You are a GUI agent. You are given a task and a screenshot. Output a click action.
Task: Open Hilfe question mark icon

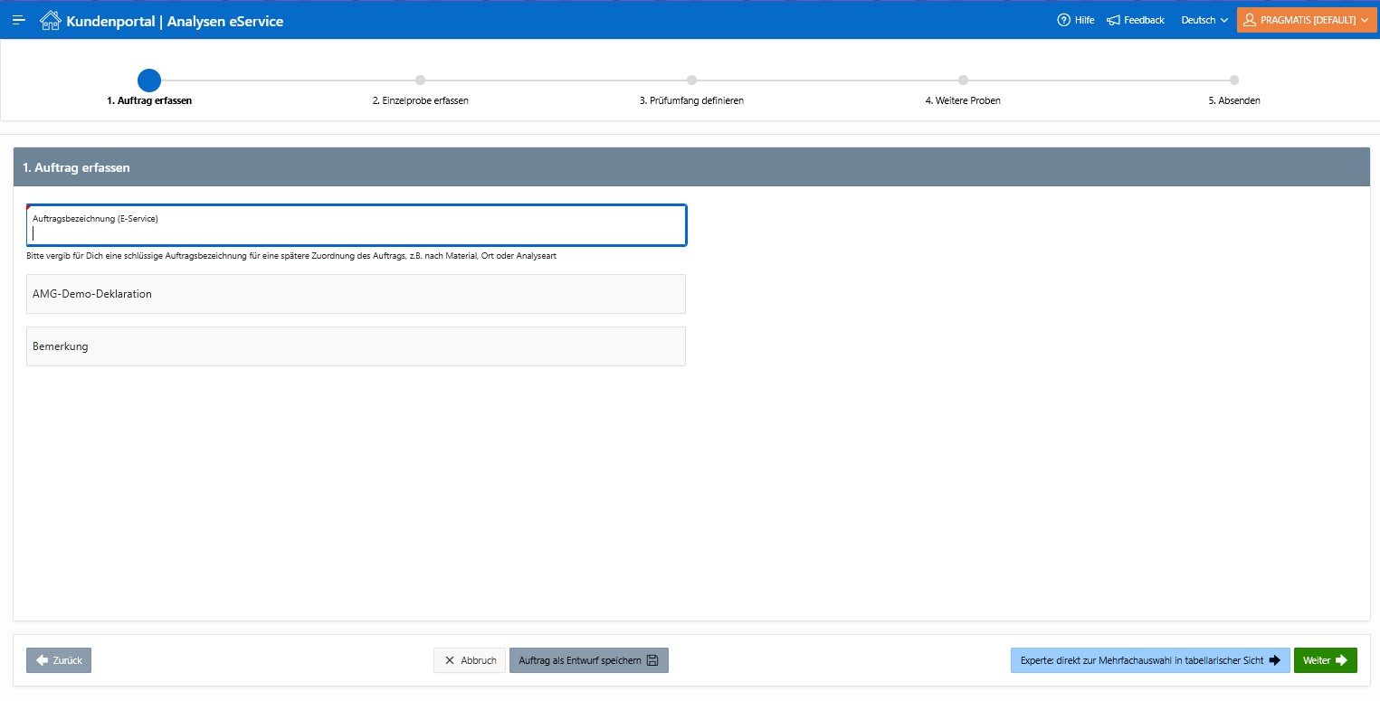1063,20
